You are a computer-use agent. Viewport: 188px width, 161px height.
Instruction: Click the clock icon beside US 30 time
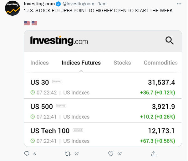(33, 92)
